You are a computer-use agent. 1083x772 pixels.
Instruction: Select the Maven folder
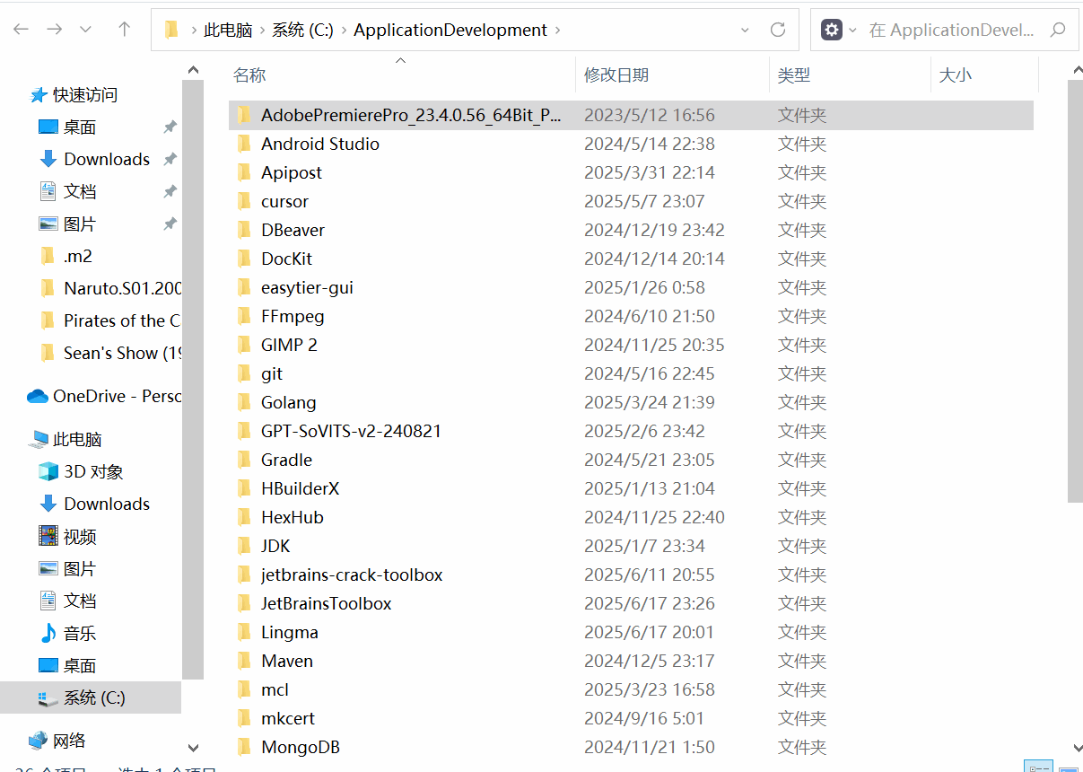[287, 661]
